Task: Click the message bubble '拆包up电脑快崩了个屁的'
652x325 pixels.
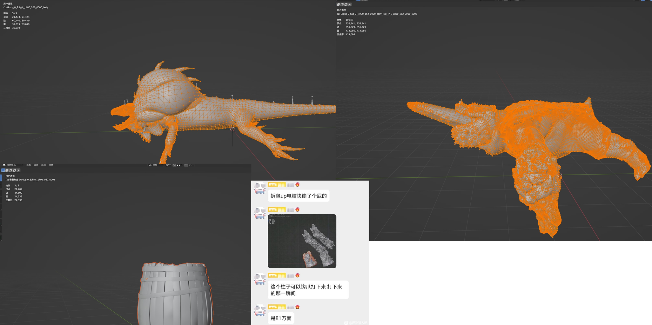Action: [x=299, y=196]
